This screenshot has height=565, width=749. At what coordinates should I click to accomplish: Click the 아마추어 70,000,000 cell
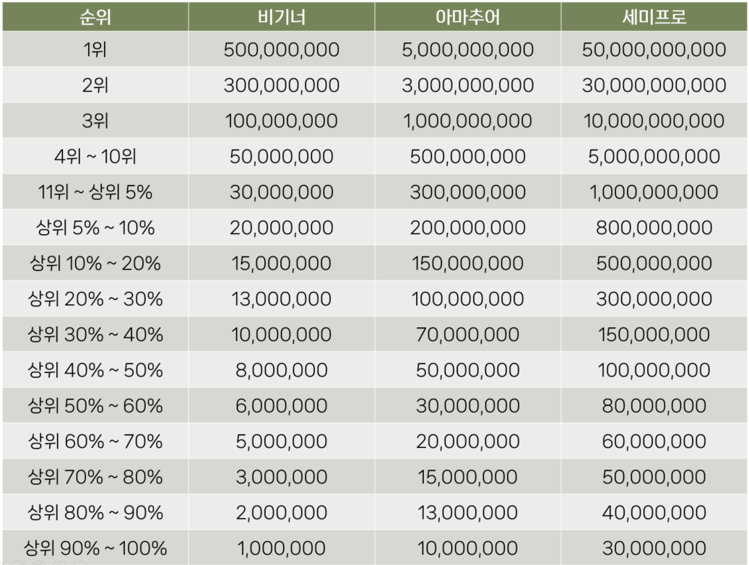[467, 335]
